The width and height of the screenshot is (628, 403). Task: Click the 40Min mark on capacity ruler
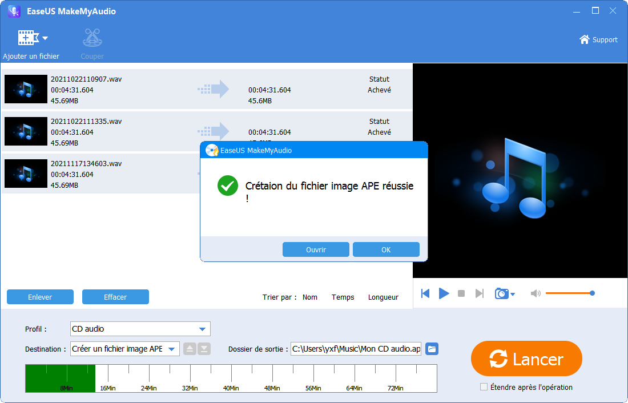(x=231, y=388)
